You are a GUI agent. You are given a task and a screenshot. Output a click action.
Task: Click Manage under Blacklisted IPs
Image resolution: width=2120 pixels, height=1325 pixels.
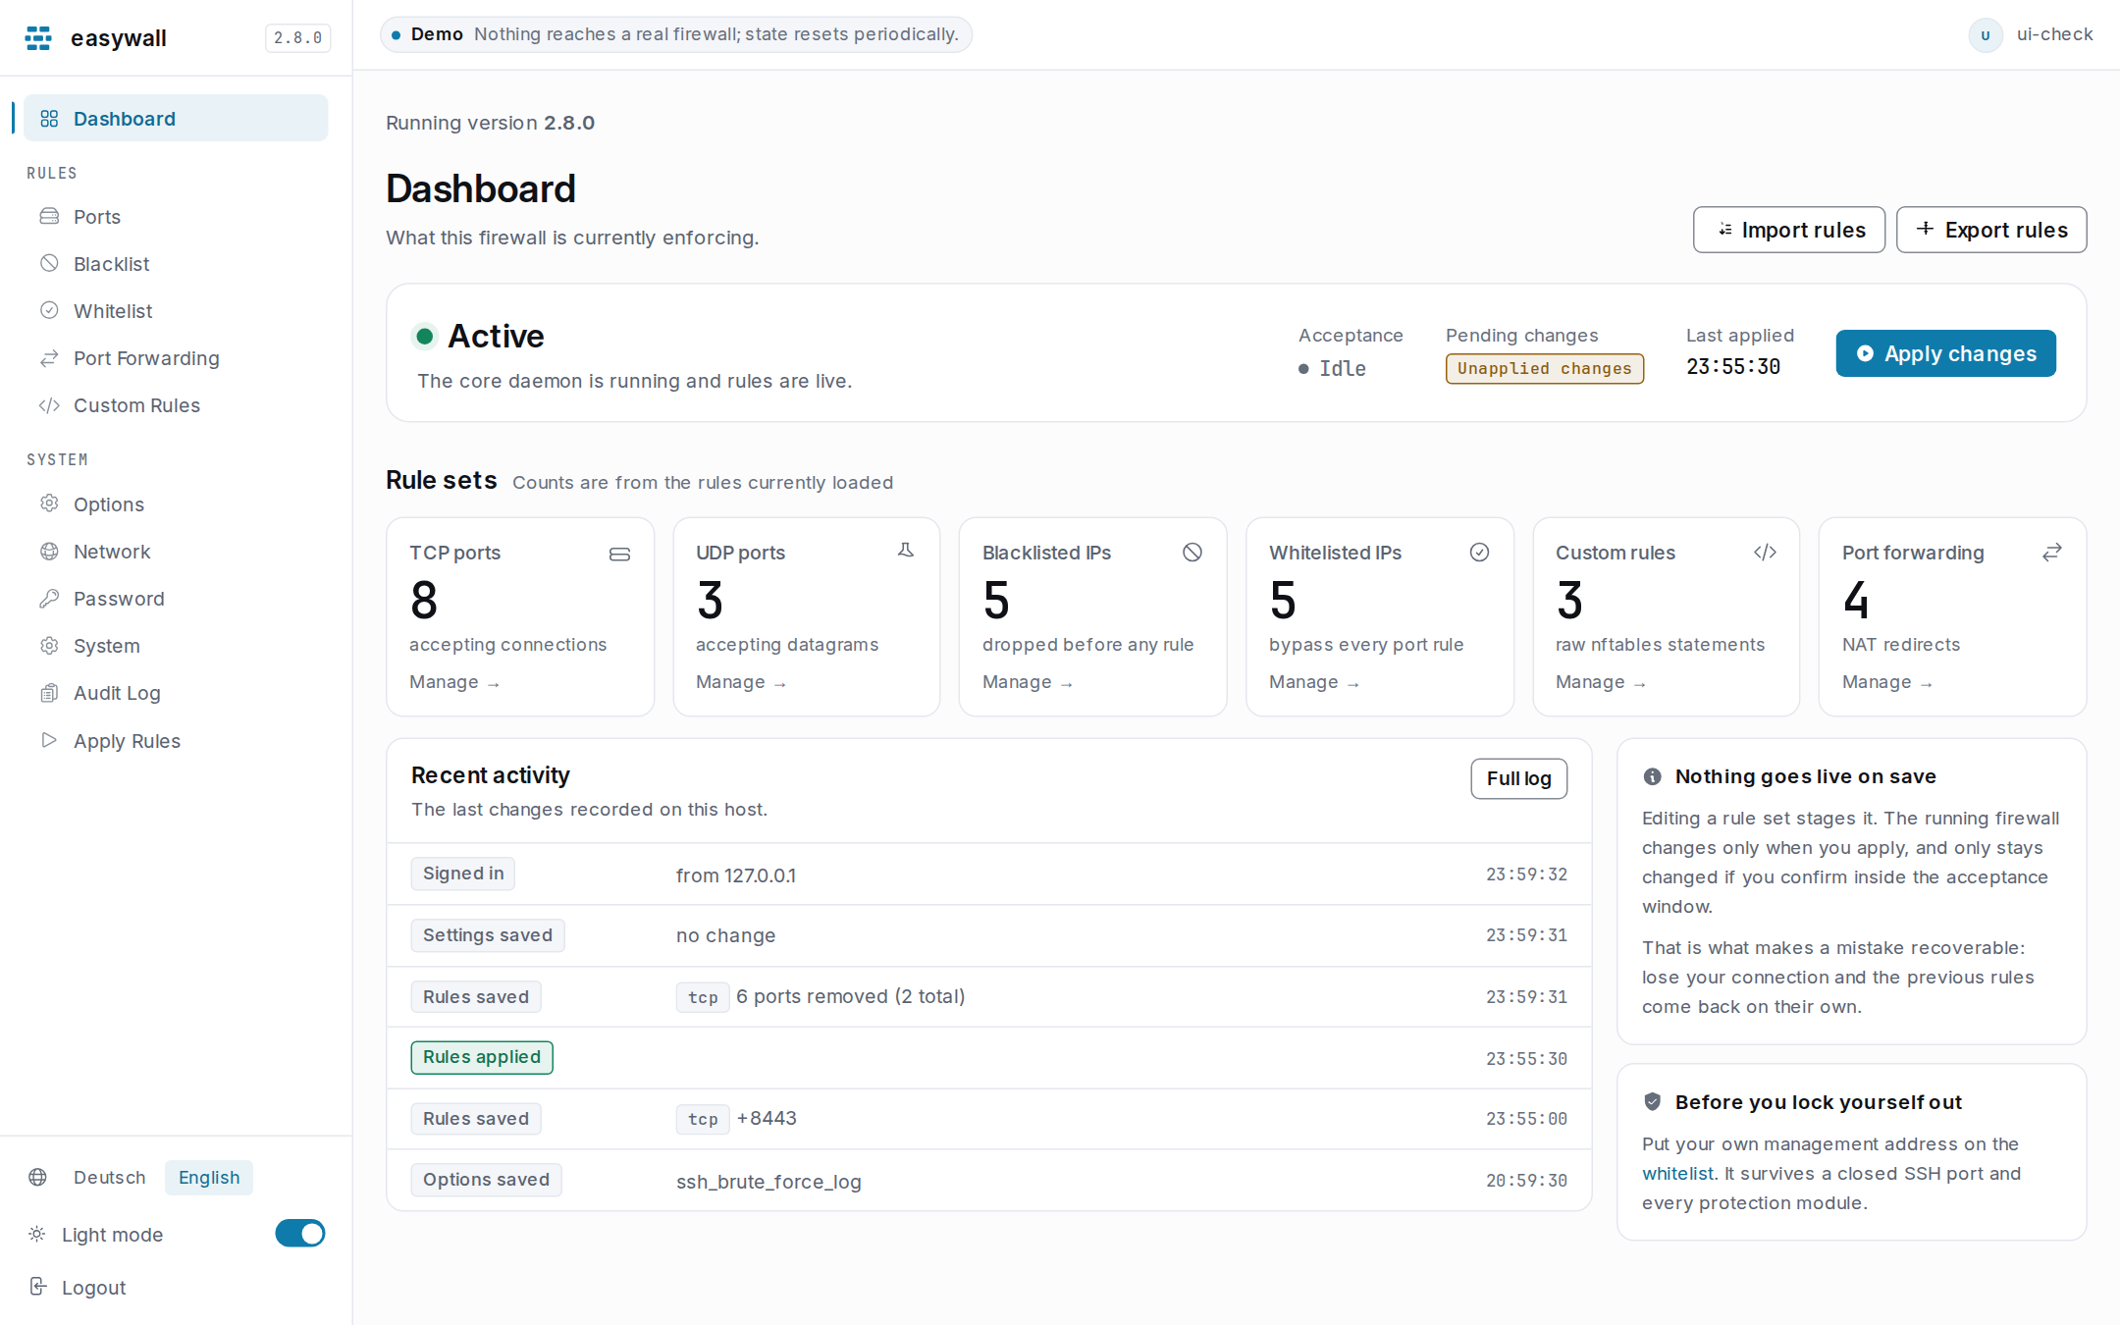[1029, 682]
